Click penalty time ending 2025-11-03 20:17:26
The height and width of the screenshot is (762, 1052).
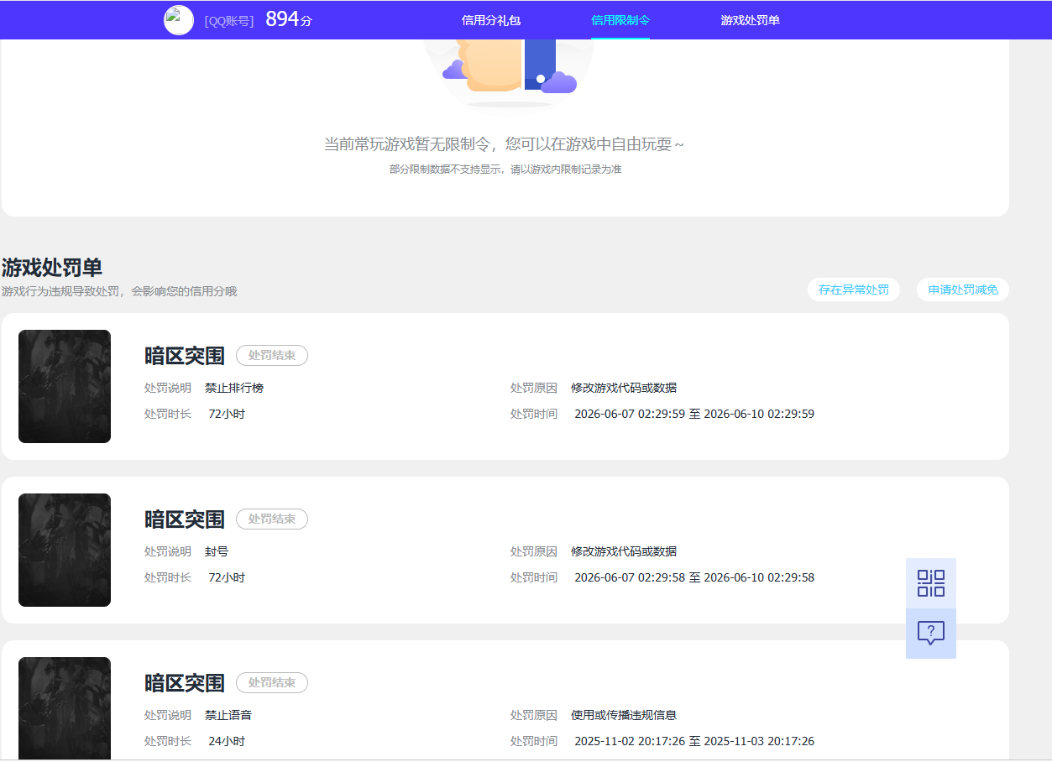point(694,741)
